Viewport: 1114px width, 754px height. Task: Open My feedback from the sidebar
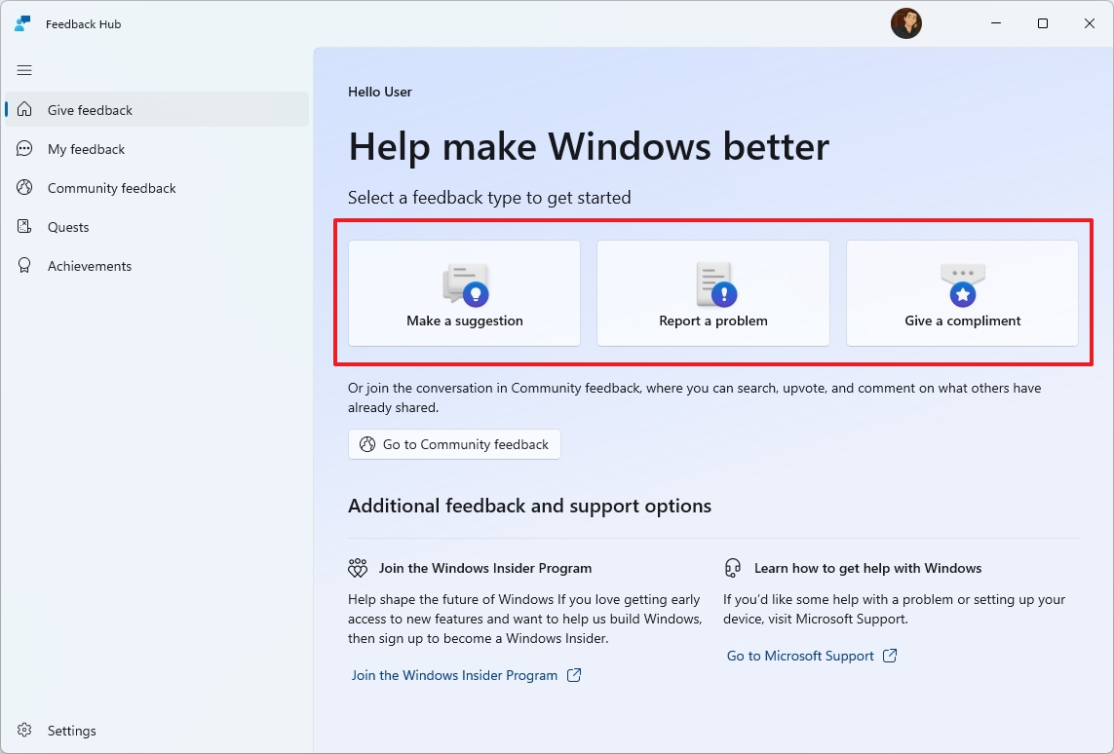85,148
